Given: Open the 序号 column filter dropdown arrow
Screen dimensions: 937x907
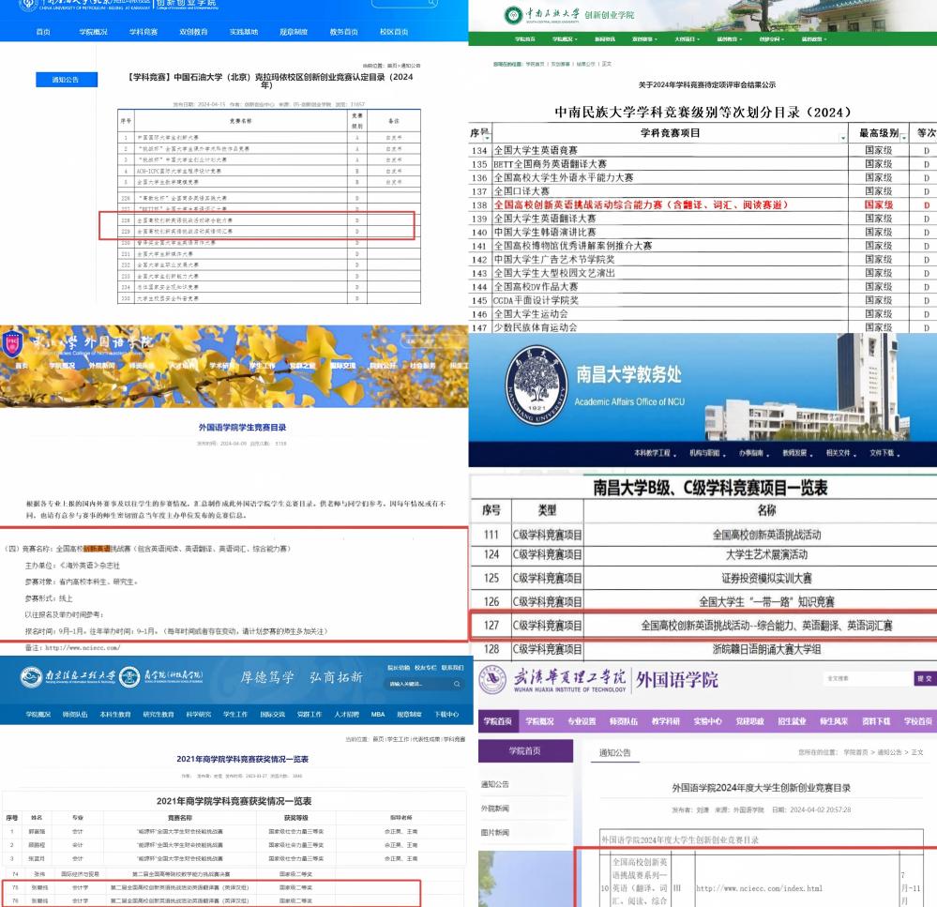Looking at the screenshot, I should (485, 137).
